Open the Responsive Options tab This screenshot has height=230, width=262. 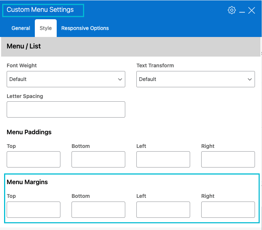pos(85,28)
